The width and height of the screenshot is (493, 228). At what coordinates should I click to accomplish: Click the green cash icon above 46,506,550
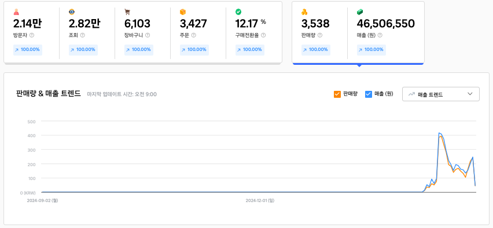[360, 12]
